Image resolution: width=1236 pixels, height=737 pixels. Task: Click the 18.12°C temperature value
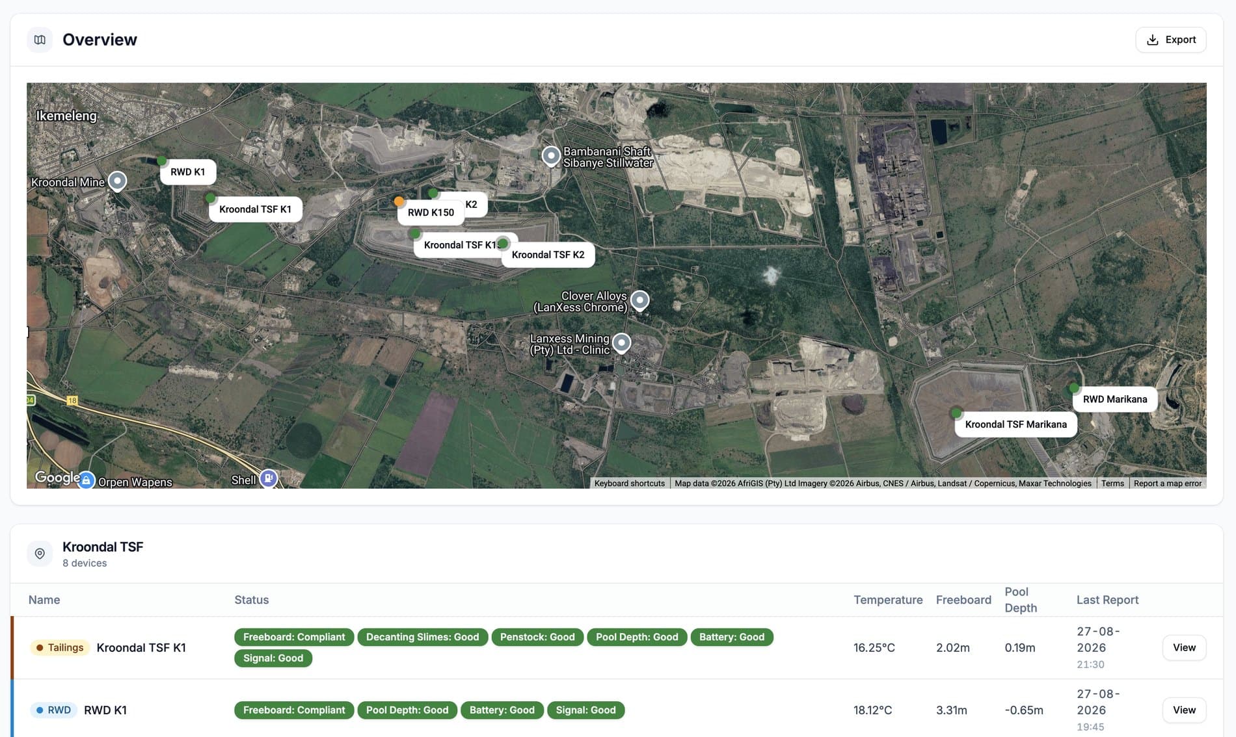873,710
